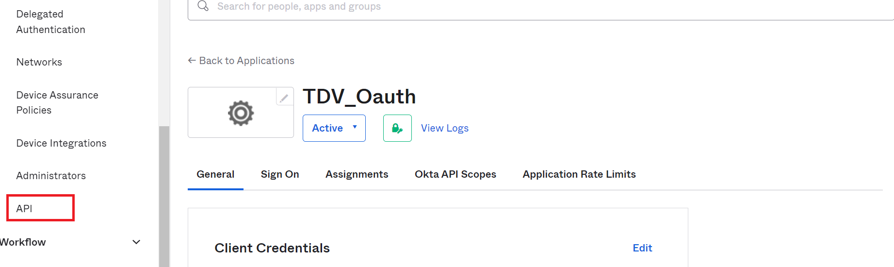Open Networks in sidebar
Image resolution: width=894 pixels, height=267 pixels.
pyautogui.click(x=39, y=62)
